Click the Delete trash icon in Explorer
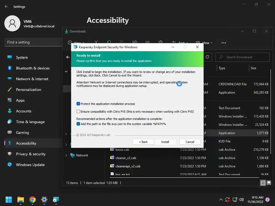275x206 pixels. [x=161, y=42]
